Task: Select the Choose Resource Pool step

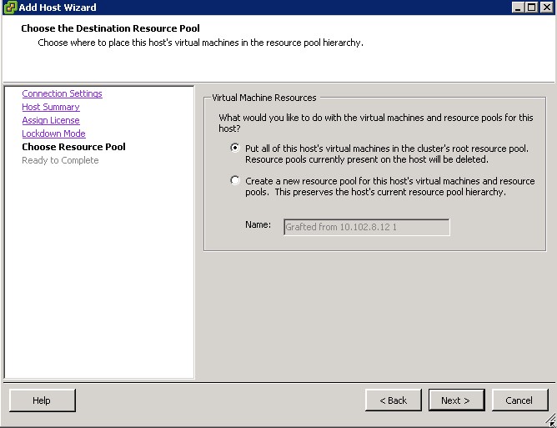Action: click(73, 147)
